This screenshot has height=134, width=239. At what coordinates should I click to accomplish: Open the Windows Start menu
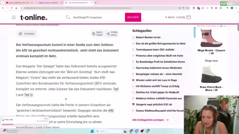(x=92, y=131)
